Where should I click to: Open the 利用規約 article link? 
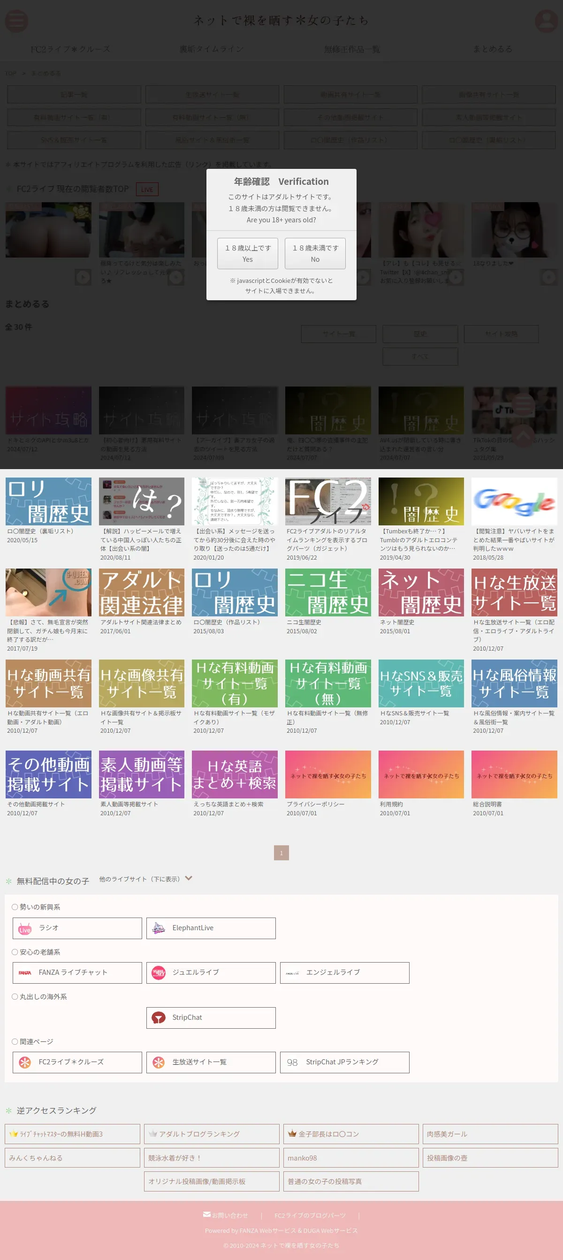pos(391,804)
